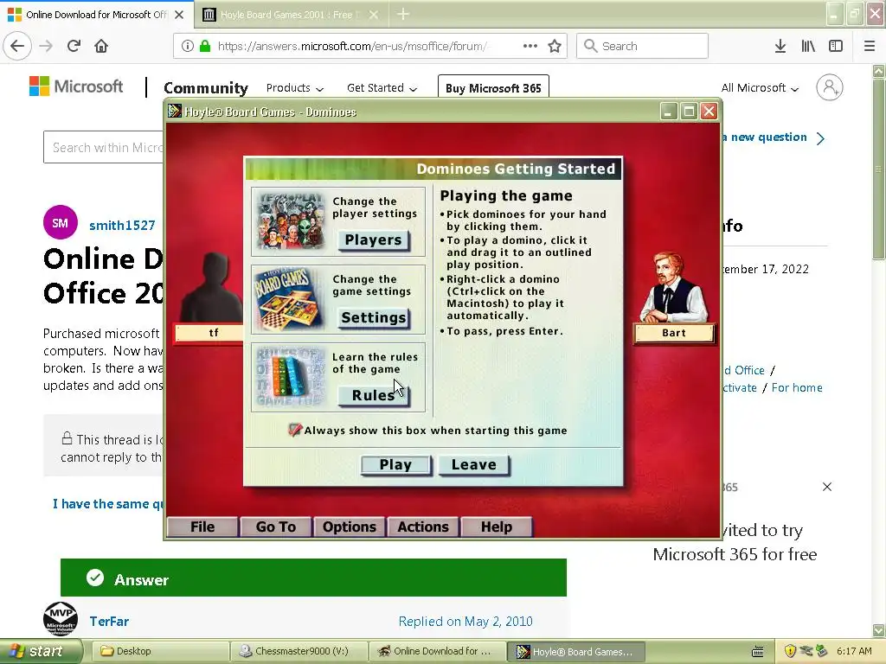Click the Firefox address bar URL
Viewport: 886px width, 664px height.
(x=351, y=46)
